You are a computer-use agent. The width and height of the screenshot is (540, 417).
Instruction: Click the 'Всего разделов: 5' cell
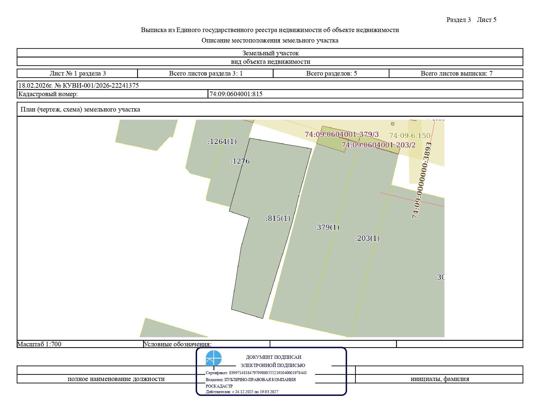click(x=331, y=73)
